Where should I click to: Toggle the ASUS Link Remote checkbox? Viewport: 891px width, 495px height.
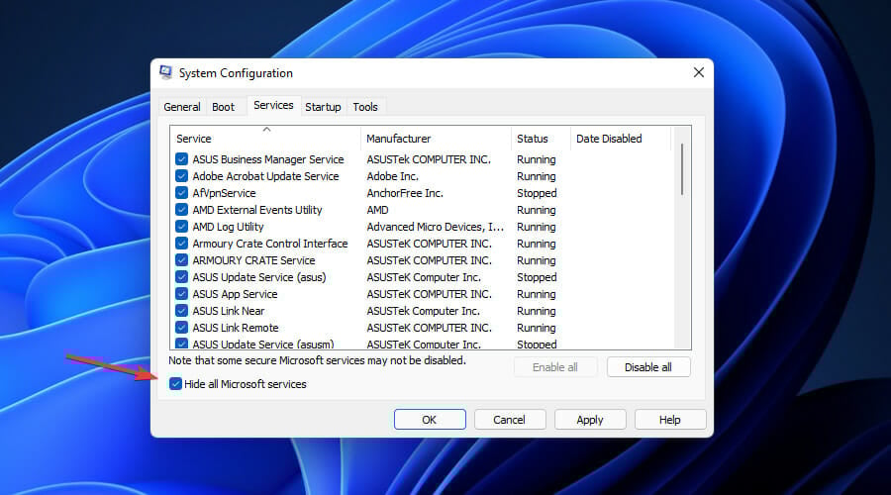pyautogui.click(x=181, y=328)
